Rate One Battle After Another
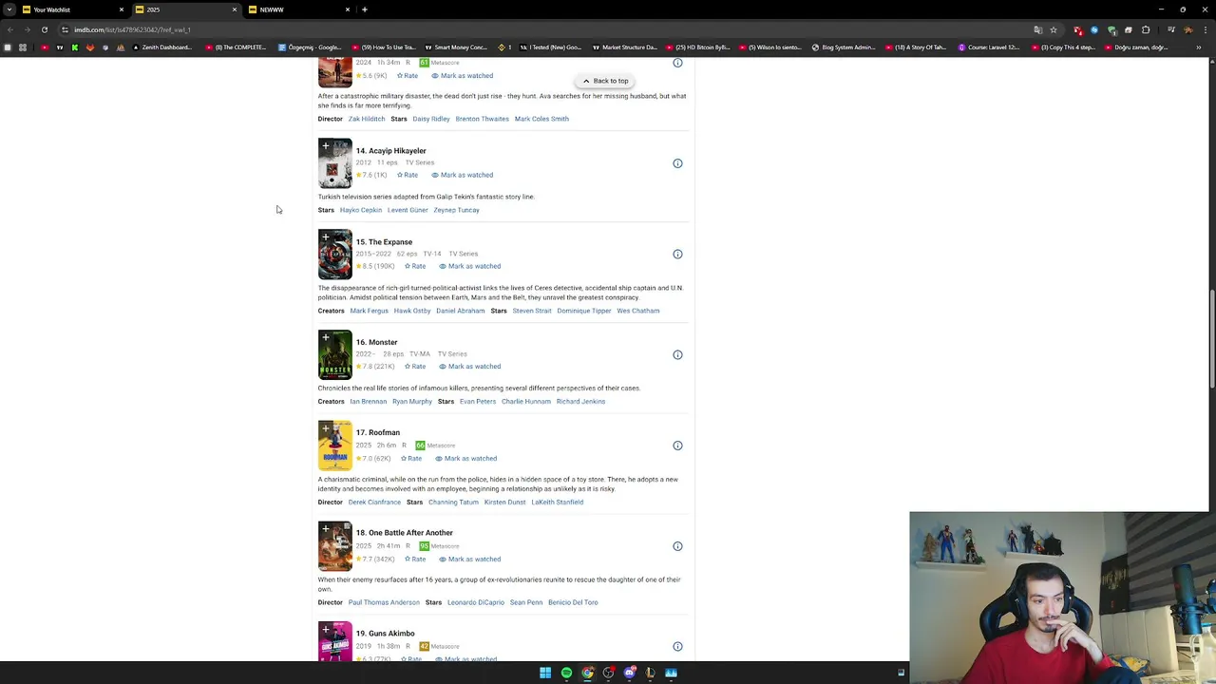This screenshot has width=1216, height=684. [x=415, y=560]
